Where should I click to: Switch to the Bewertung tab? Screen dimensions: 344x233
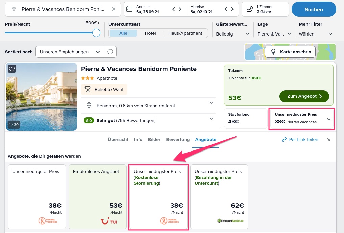[x=178, y=139]
